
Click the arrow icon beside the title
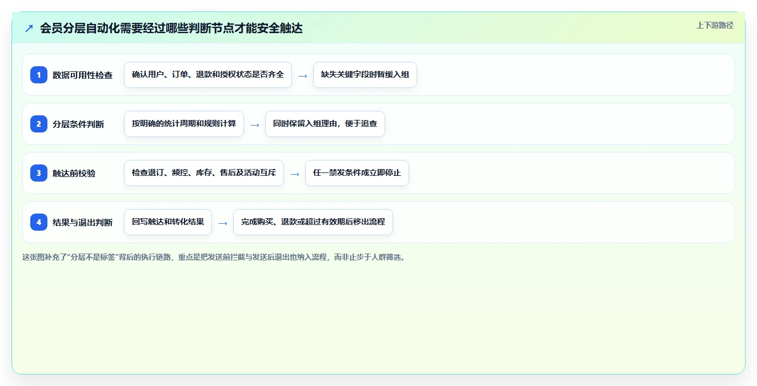[29, 28]
